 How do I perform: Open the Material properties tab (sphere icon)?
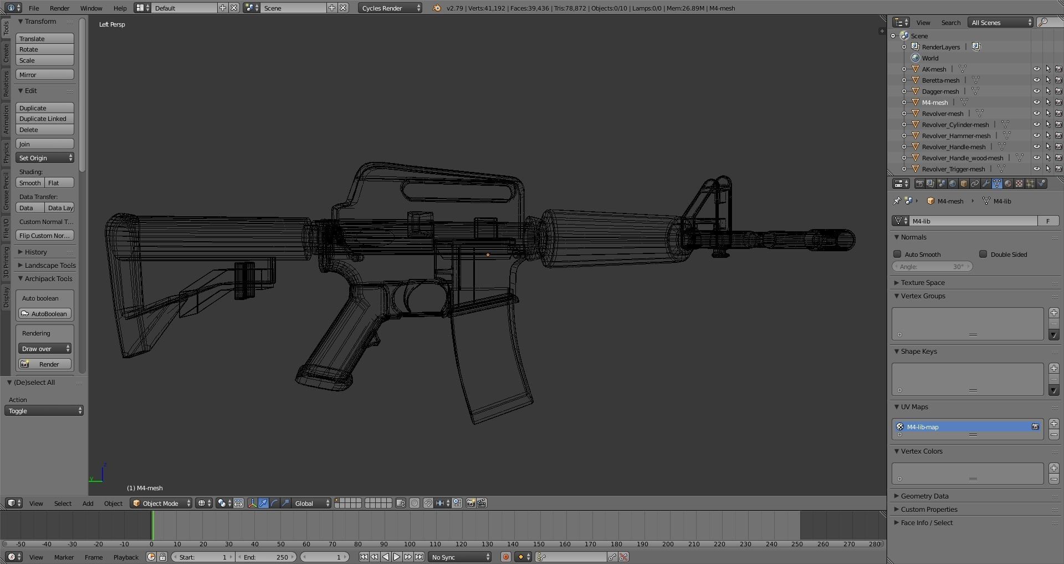1008,184
